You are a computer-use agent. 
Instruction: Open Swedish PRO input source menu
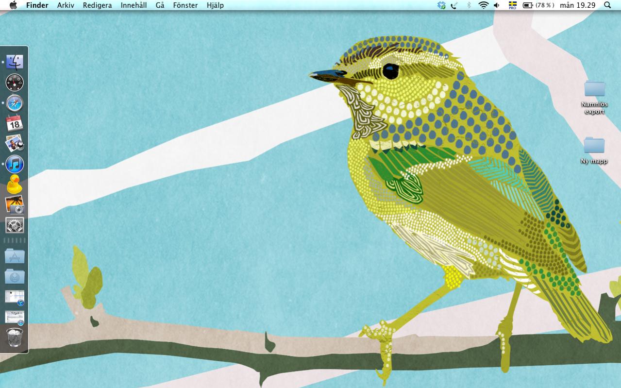(512, 5)
